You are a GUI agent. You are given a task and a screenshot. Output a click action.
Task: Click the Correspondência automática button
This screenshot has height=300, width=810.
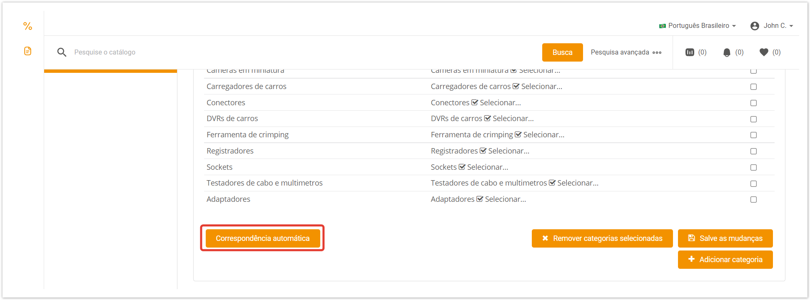[x=262, y=238]
